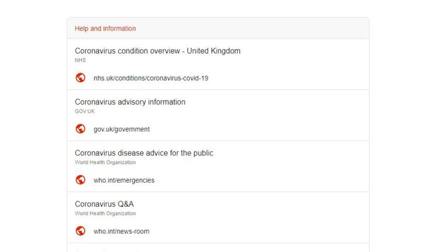The height and width of the screenshot is (252, 448).
Task: Click 'World Health Organization' under disease advice
Action: pos(105,162)
